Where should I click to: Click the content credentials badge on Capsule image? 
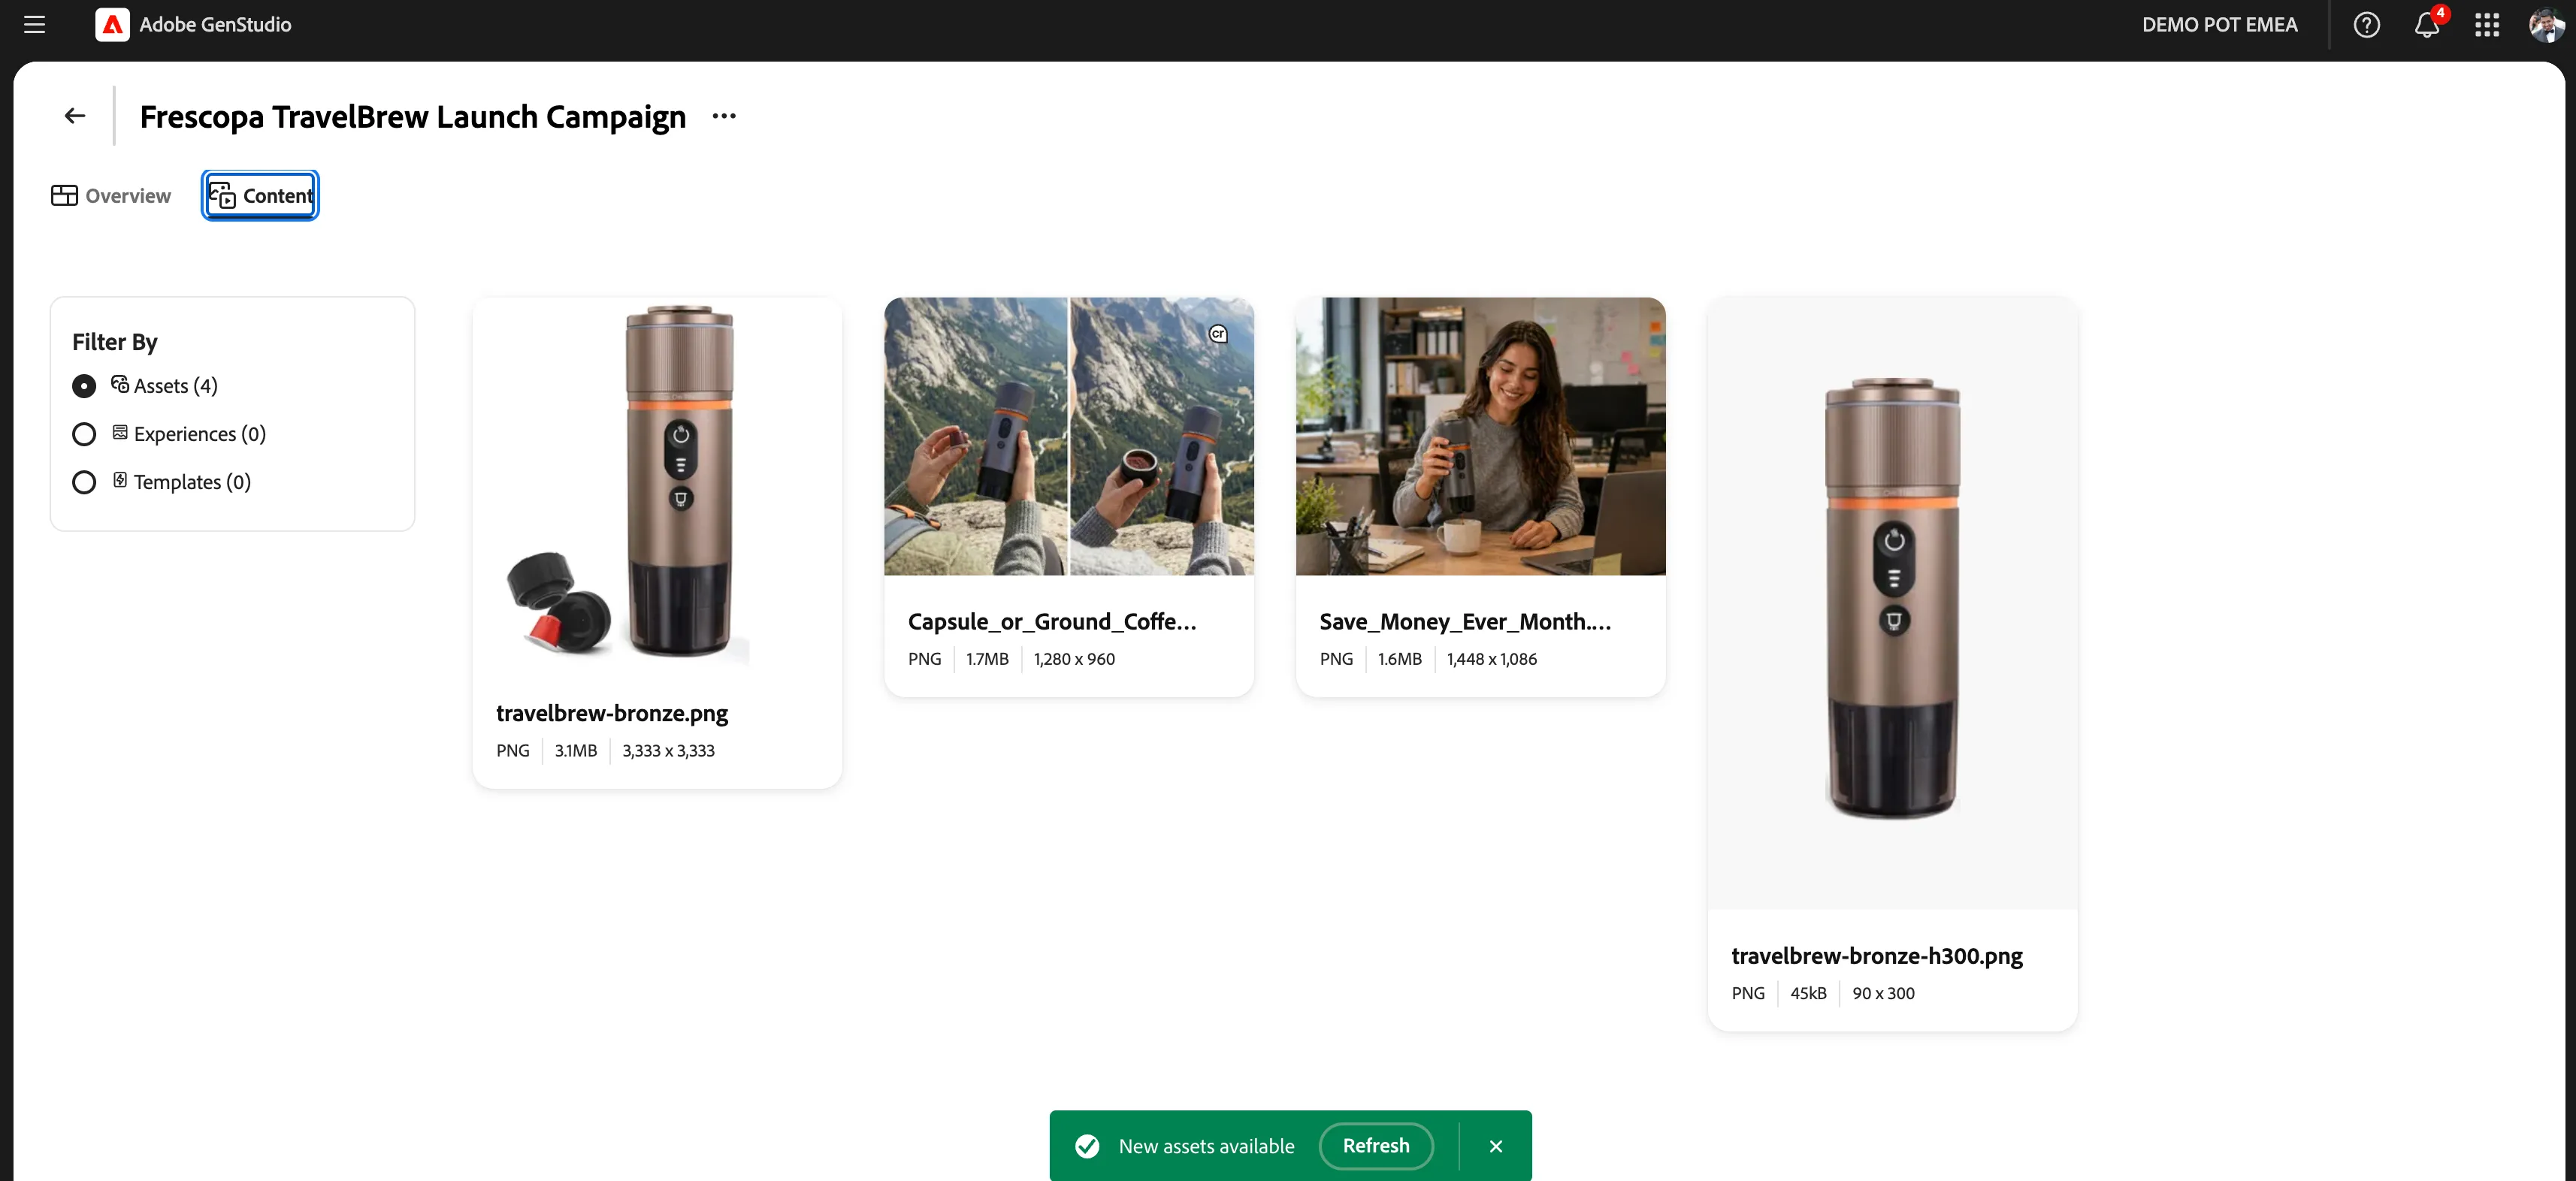(x=1218, y=334)
